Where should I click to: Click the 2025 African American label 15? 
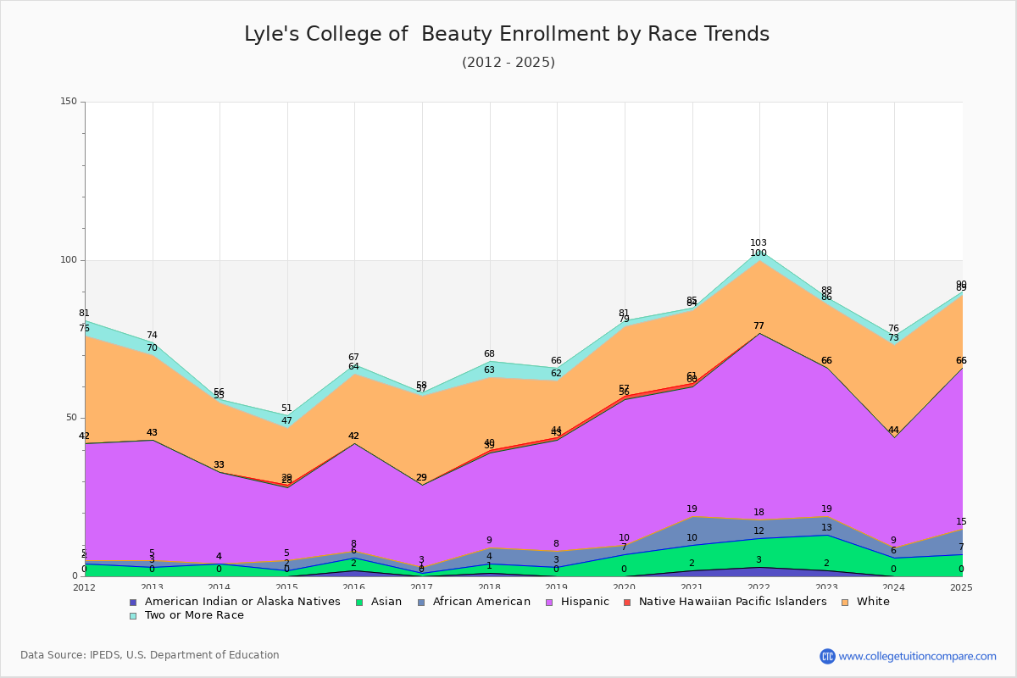click(961, 522)
